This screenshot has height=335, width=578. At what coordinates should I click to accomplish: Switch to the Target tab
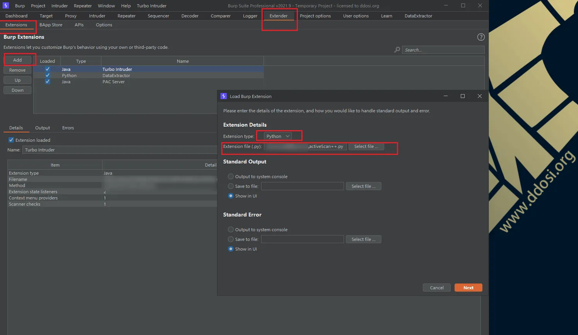46,16
